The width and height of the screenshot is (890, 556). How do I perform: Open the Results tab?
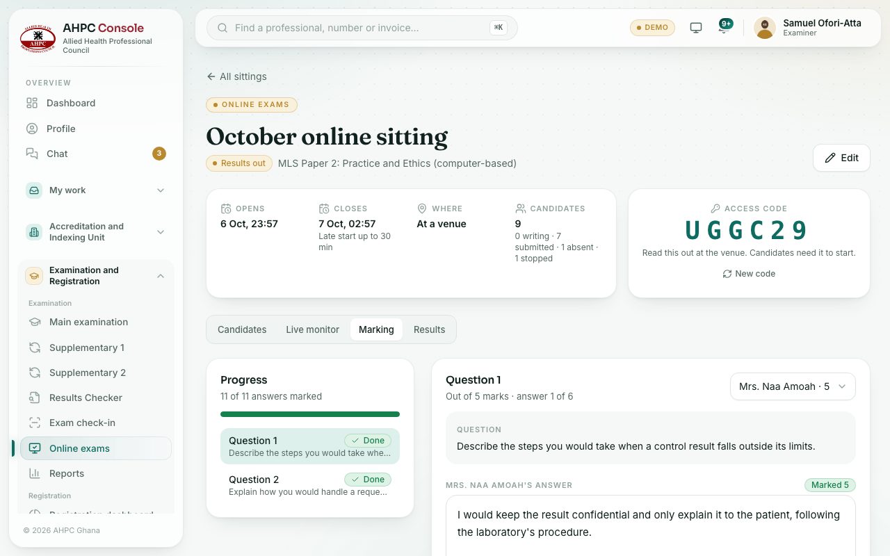pyautogui.click(x=429, y=329)
